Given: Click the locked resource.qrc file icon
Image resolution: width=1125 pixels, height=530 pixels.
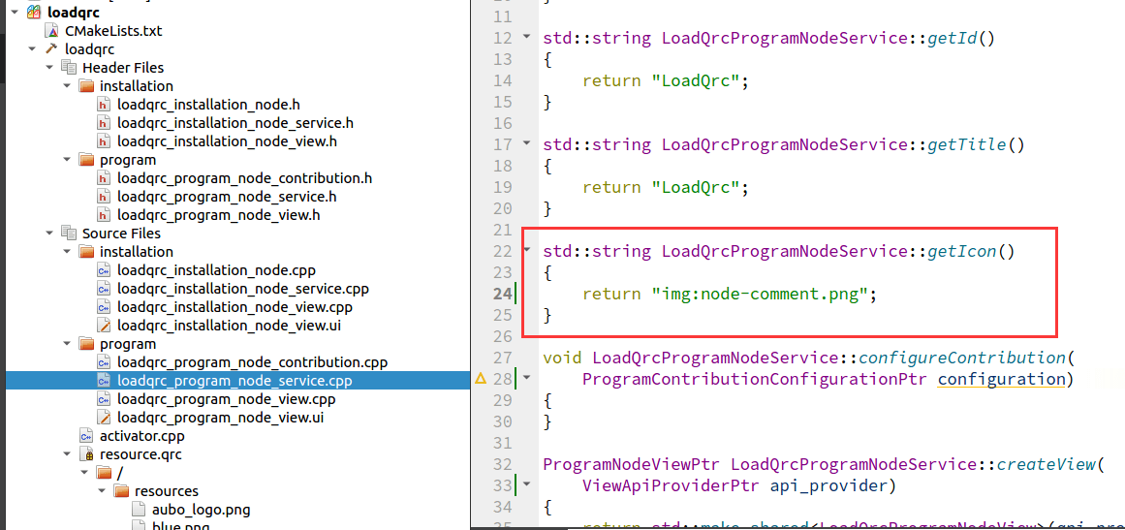Looking at the screenshot, I should pyautogui.click(x=87, y=454).
